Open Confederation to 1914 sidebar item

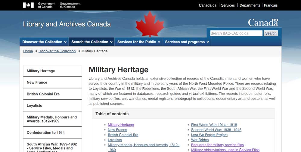(x=46, y=133)
